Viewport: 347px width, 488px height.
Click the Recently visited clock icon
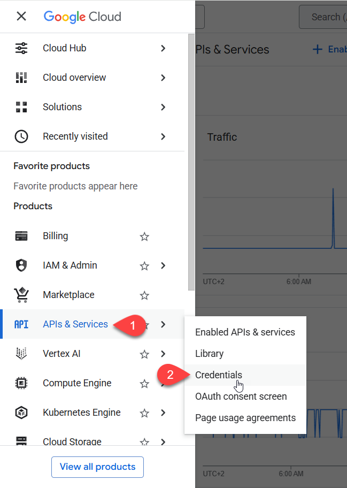click(x=21, y=136)
